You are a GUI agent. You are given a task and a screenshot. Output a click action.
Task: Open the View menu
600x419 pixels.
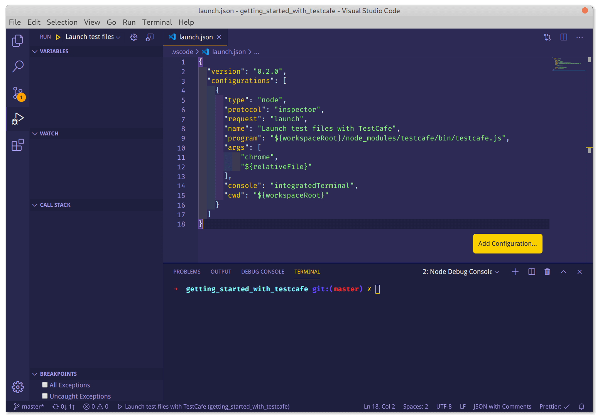(x=92, y=22)
